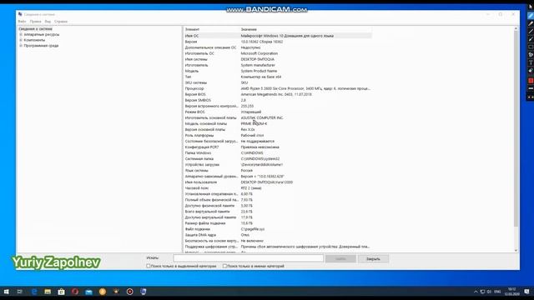
Task: Select the highlighted pen tool in drawing bar
Action: (531, 16)
